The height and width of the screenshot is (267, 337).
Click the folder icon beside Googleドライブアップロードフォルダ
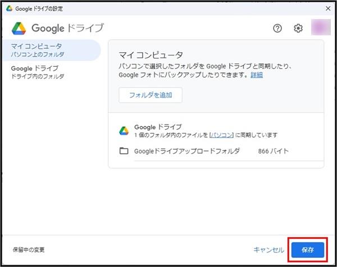pyautogui.click(x=124, y=151)
